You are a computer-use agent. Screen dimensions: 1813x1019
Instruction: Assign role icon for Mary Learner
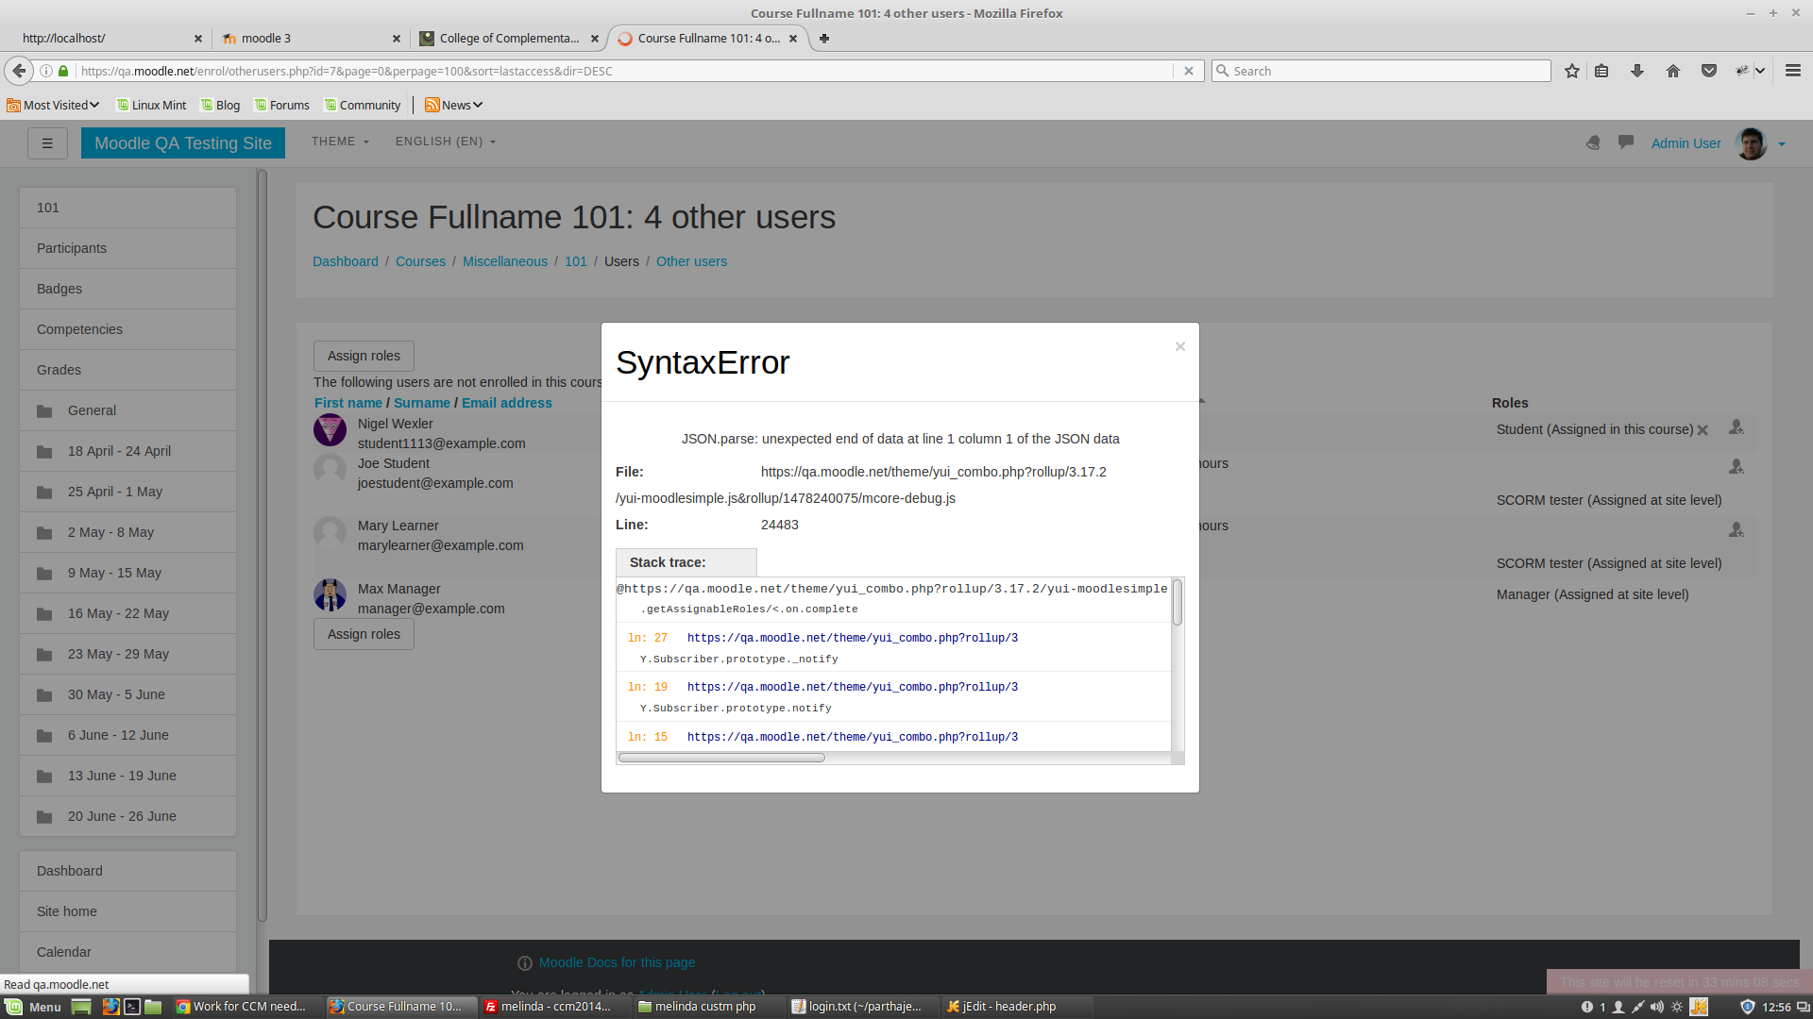point(1736,530)
